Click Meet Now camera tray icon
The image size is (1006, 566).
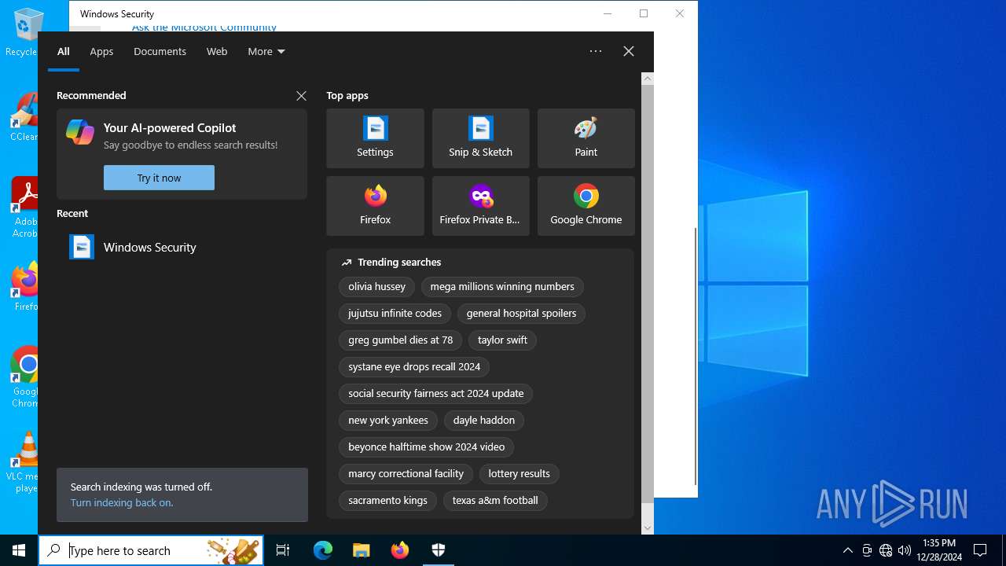pyautogui.click(x=867, y=550)
